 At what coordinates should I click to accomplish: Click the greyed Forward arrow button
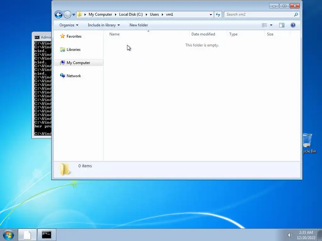pos(67,14)
